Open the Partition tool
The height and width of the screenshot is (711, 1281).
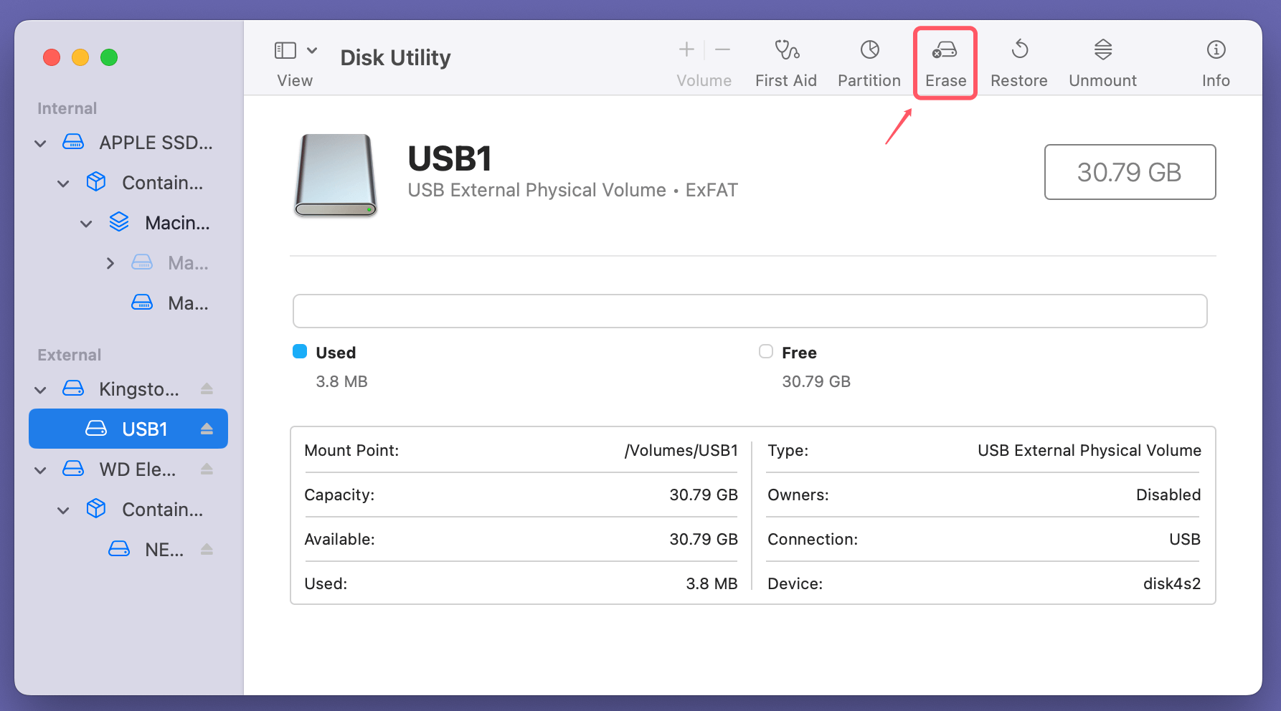869,61
